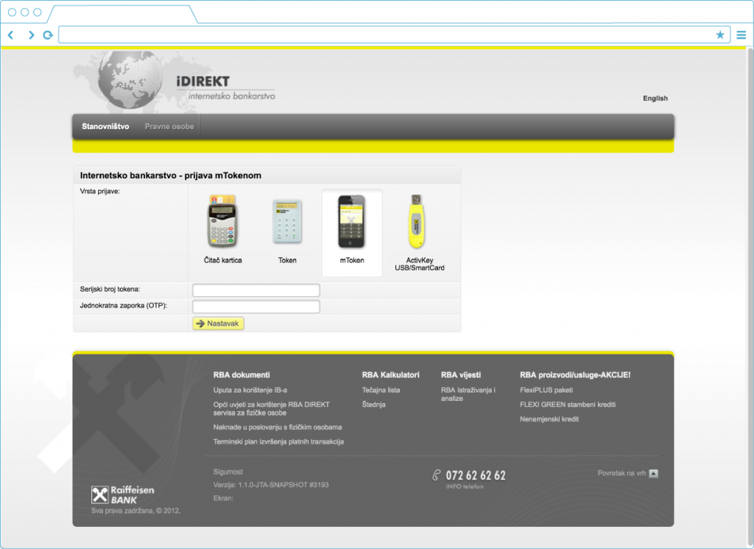754x549 pixels.
Task: Open Uputa za korištenje IB-a link
Action: 250,391
